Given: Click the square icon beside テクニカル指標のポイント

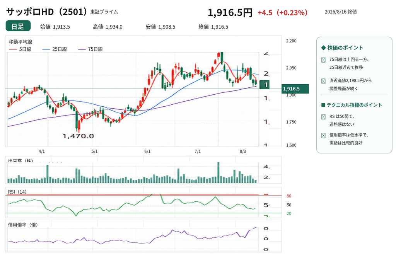Looking at the screenshot, I should pos(323,105).
